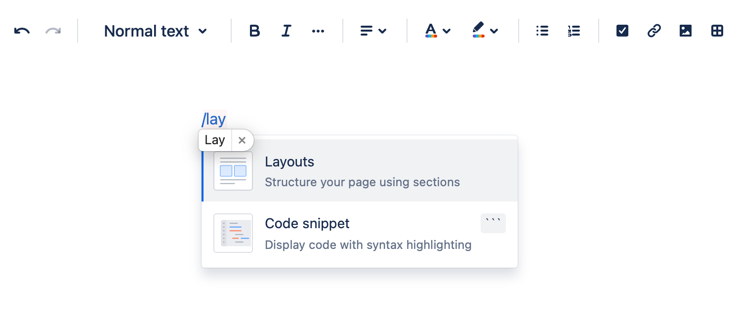The height and width of the screenshot is (324, 737).
Task: Open the Normal text style dropdown
Action: [155, 31]
